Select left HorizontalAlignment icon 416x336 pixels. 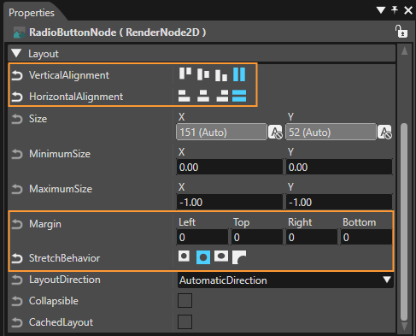click(x=184, y=96)
